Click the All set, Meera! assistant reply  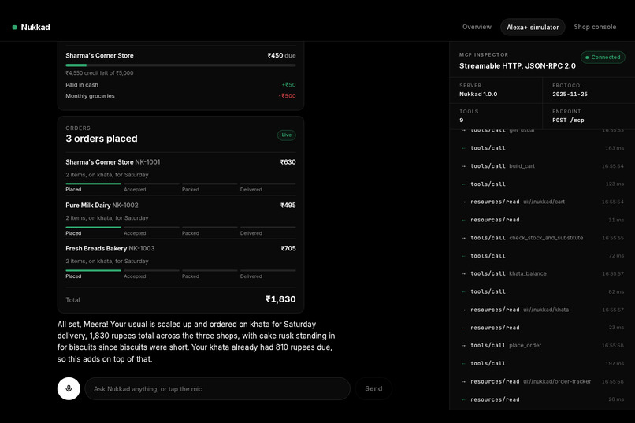click(x=196, y=342)
